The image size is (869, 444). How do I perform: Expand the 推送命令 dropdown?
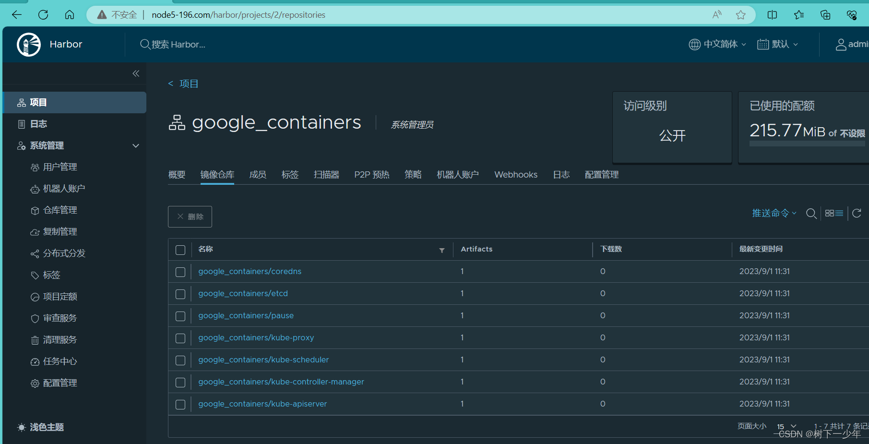point(774,213)
